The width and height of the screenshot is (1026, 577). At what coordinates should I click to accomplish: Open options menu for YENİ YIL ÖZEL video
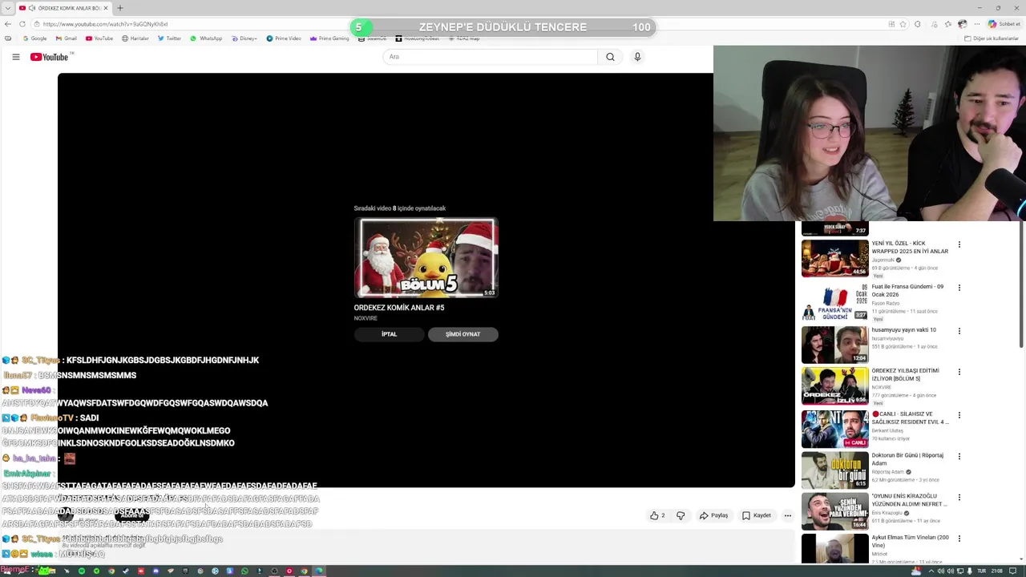tap(959, 244)
